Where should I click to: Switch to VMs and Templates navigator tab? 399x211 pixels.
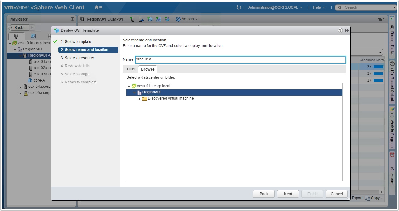(x=33, y=36)
